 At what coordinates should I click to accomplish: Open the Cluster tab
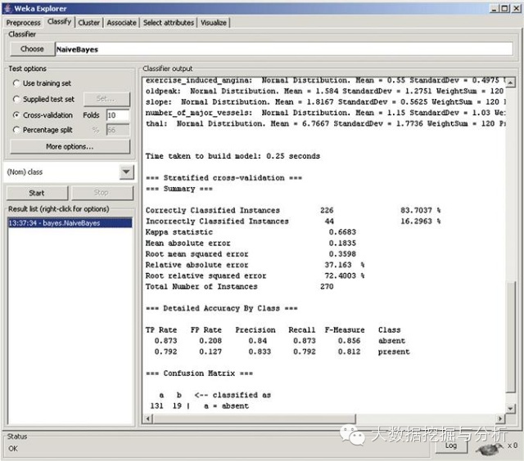point(89,23)
